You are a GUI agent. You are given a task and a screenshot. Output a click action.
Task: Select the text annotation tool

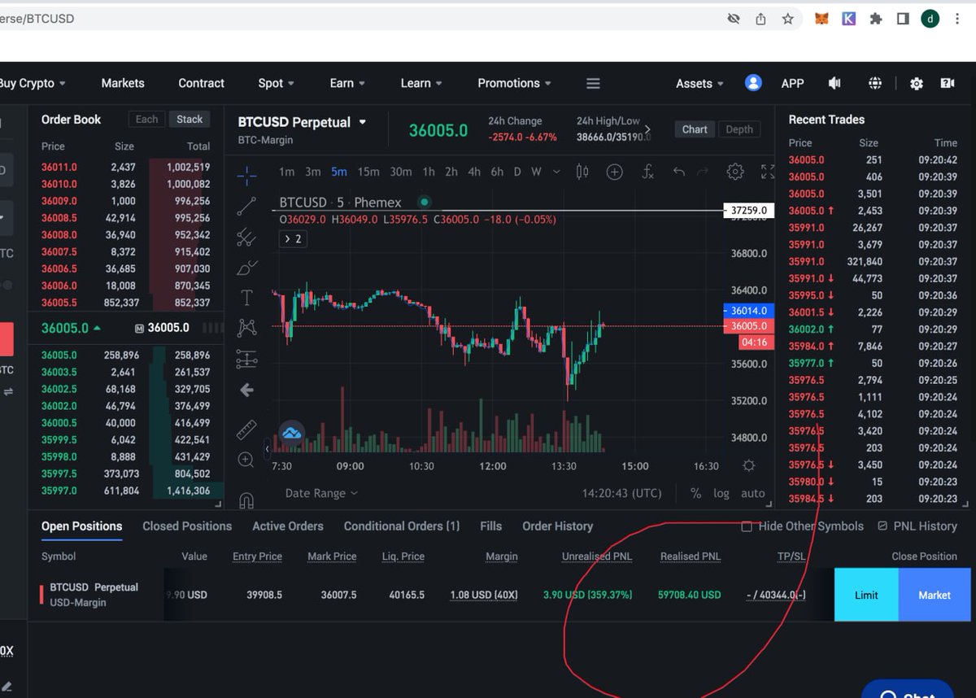[x=246, y=298]
